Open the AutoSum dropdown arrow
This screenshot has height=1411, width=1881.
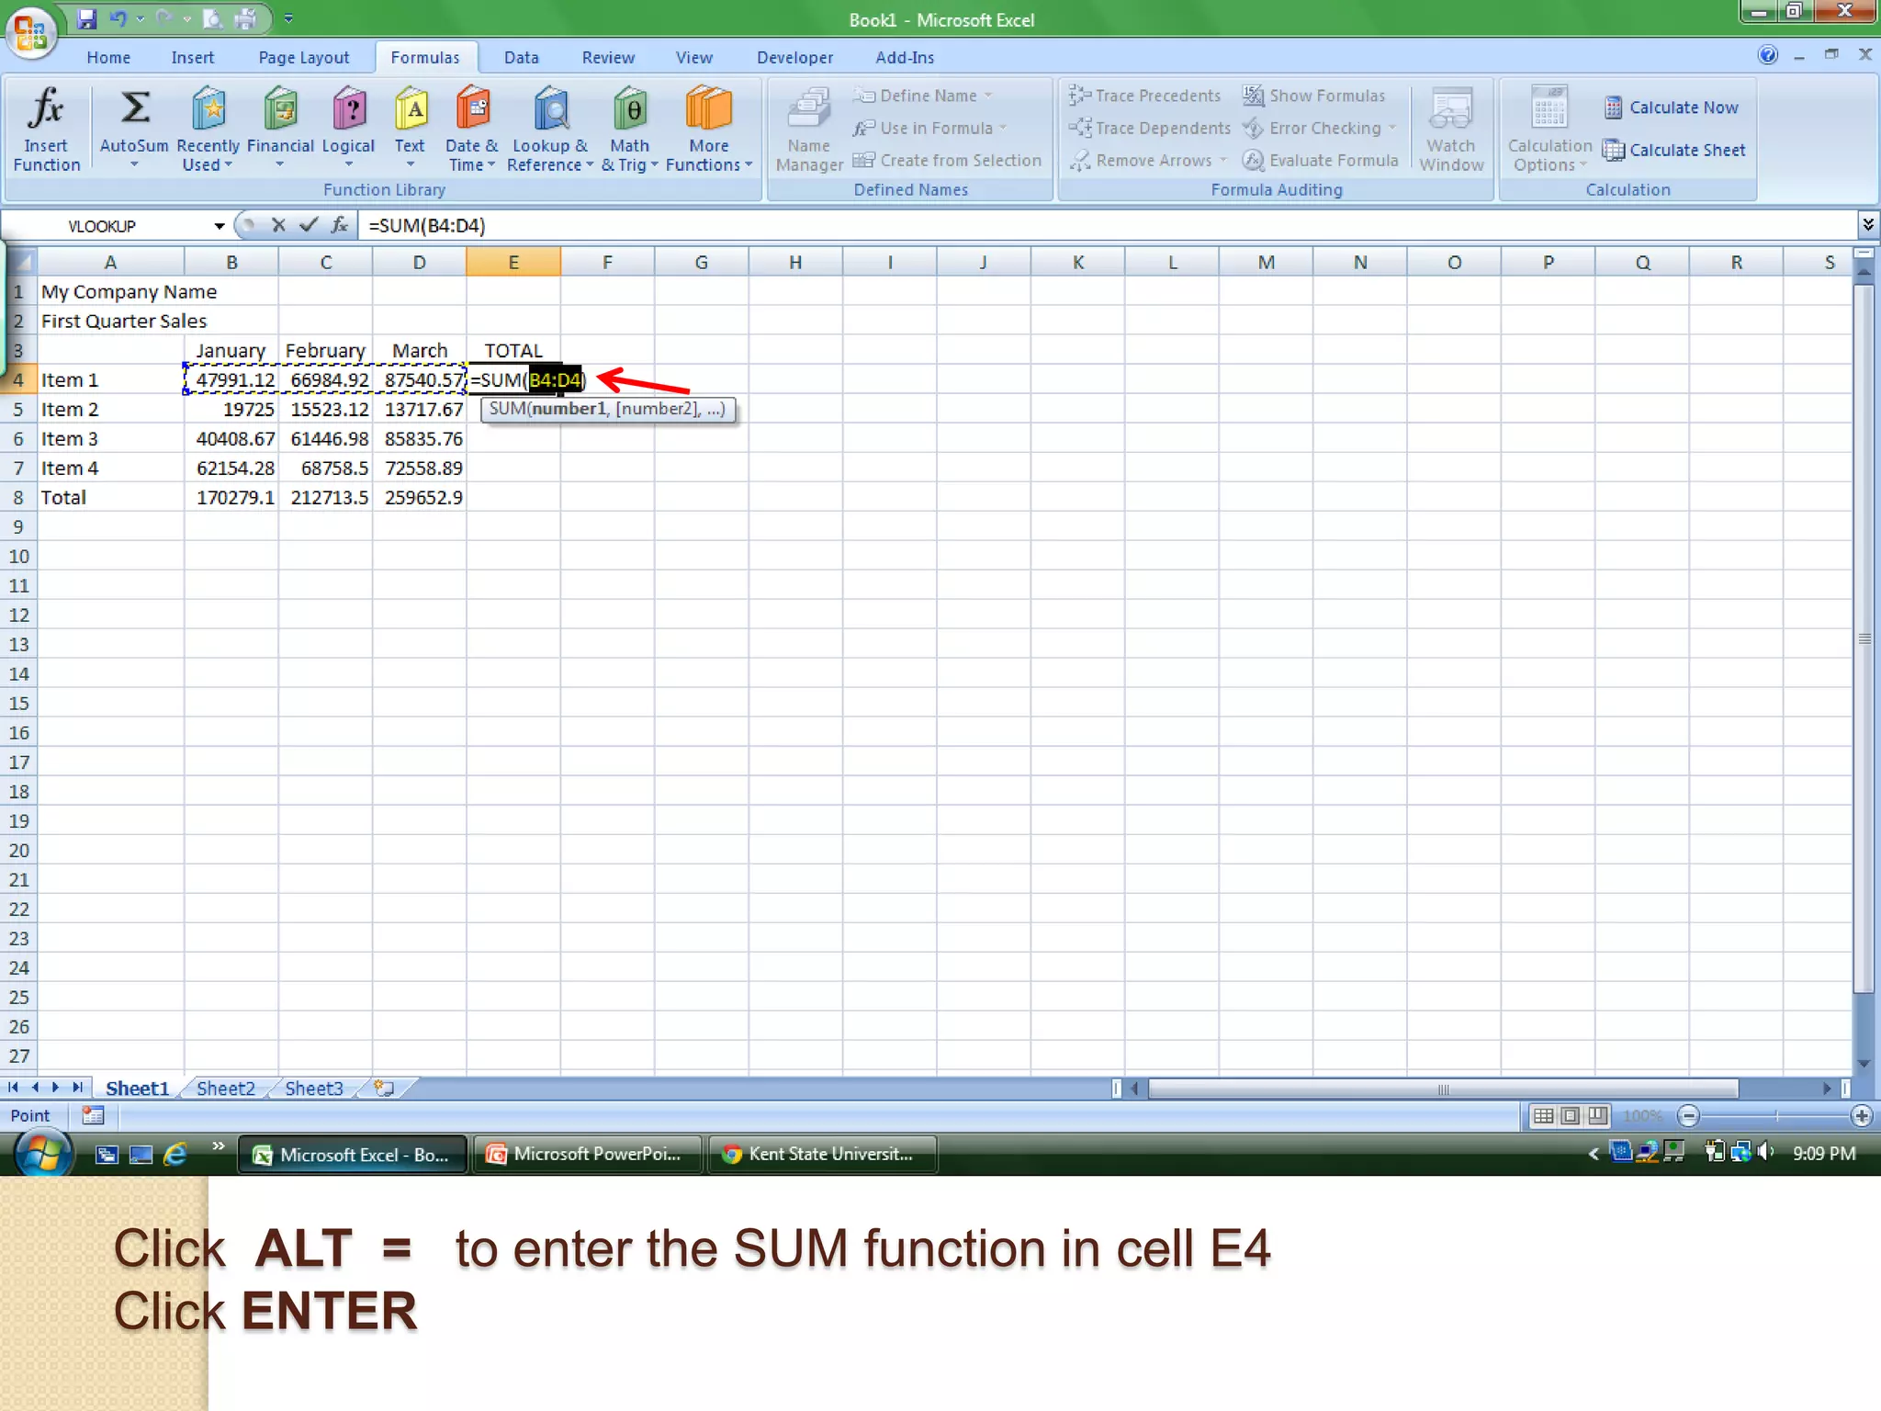click(134, 164)
